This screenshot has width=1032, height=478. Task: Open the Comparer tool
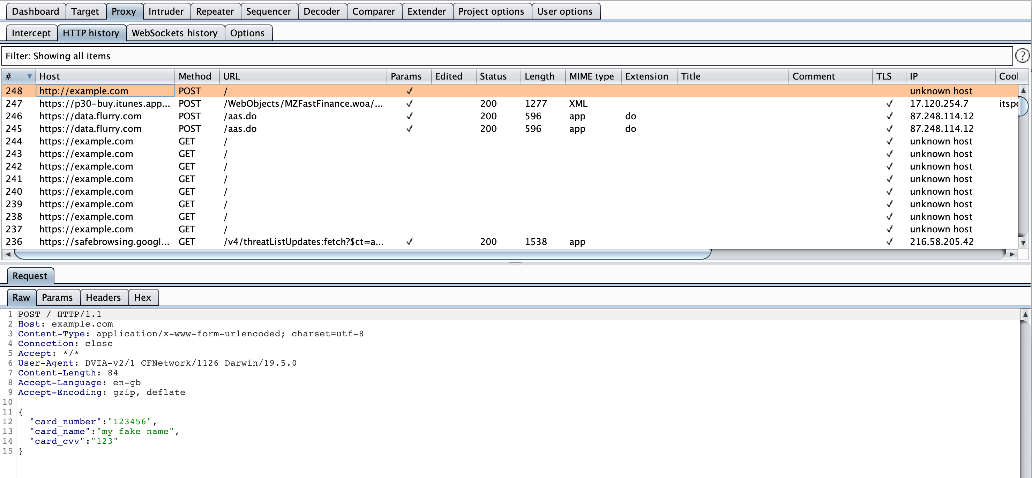[373, 11]
